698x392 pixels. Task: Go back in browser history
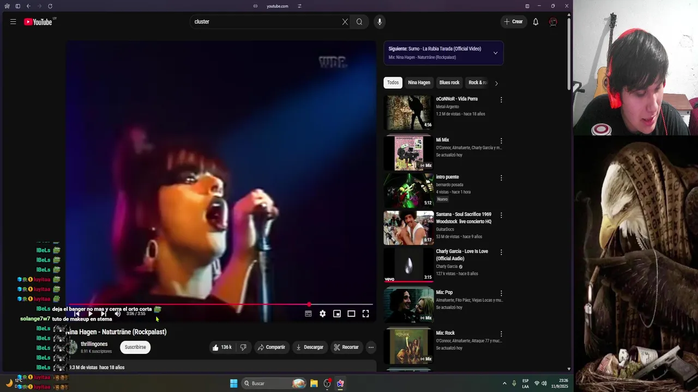coord(28,6)
